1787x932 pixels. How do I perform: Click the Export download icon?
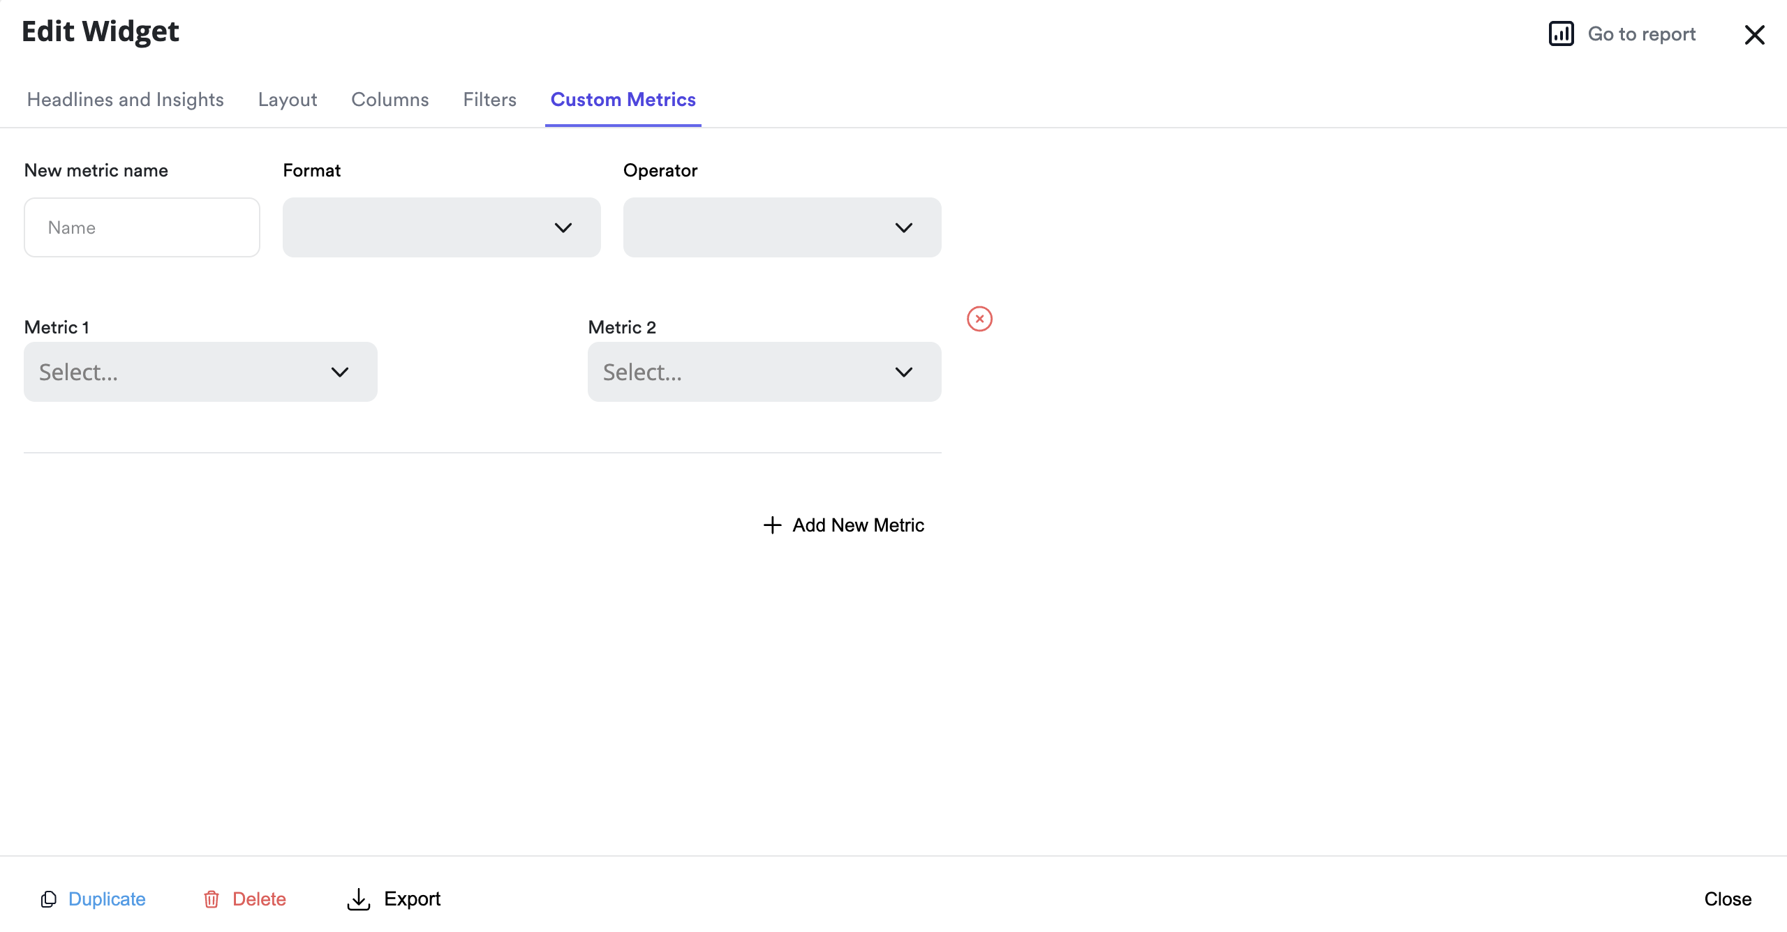pos(359,899)
